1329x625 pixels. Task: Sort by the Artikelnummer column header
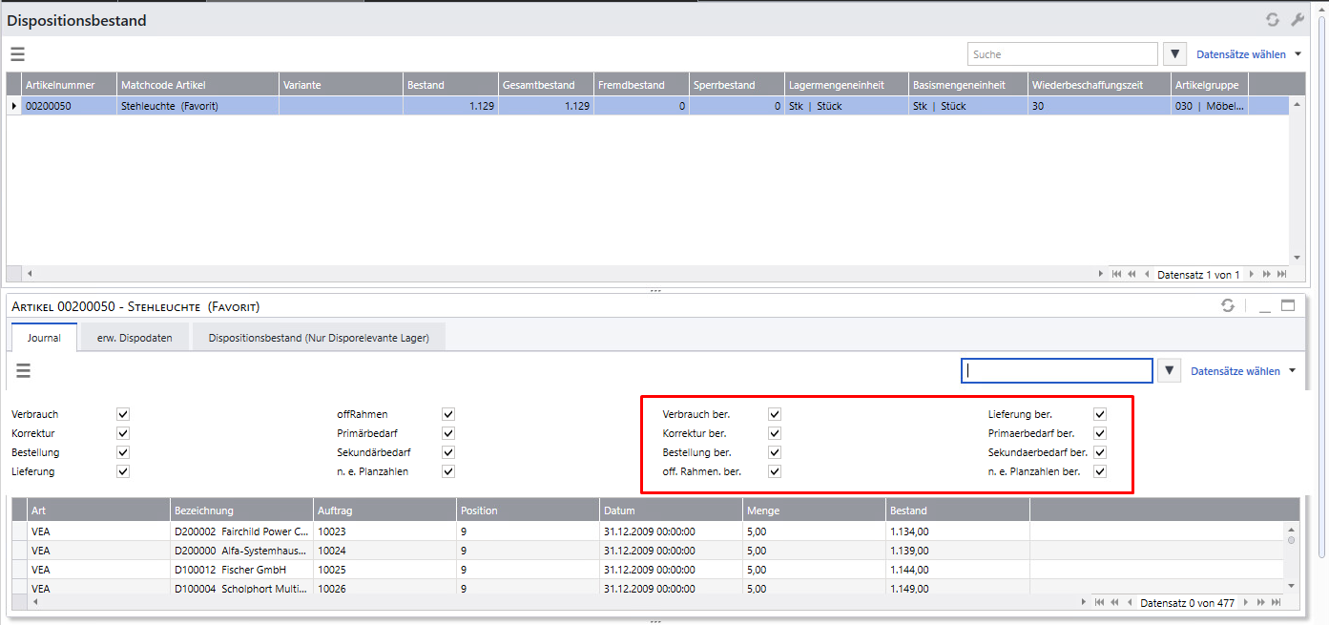60,85
